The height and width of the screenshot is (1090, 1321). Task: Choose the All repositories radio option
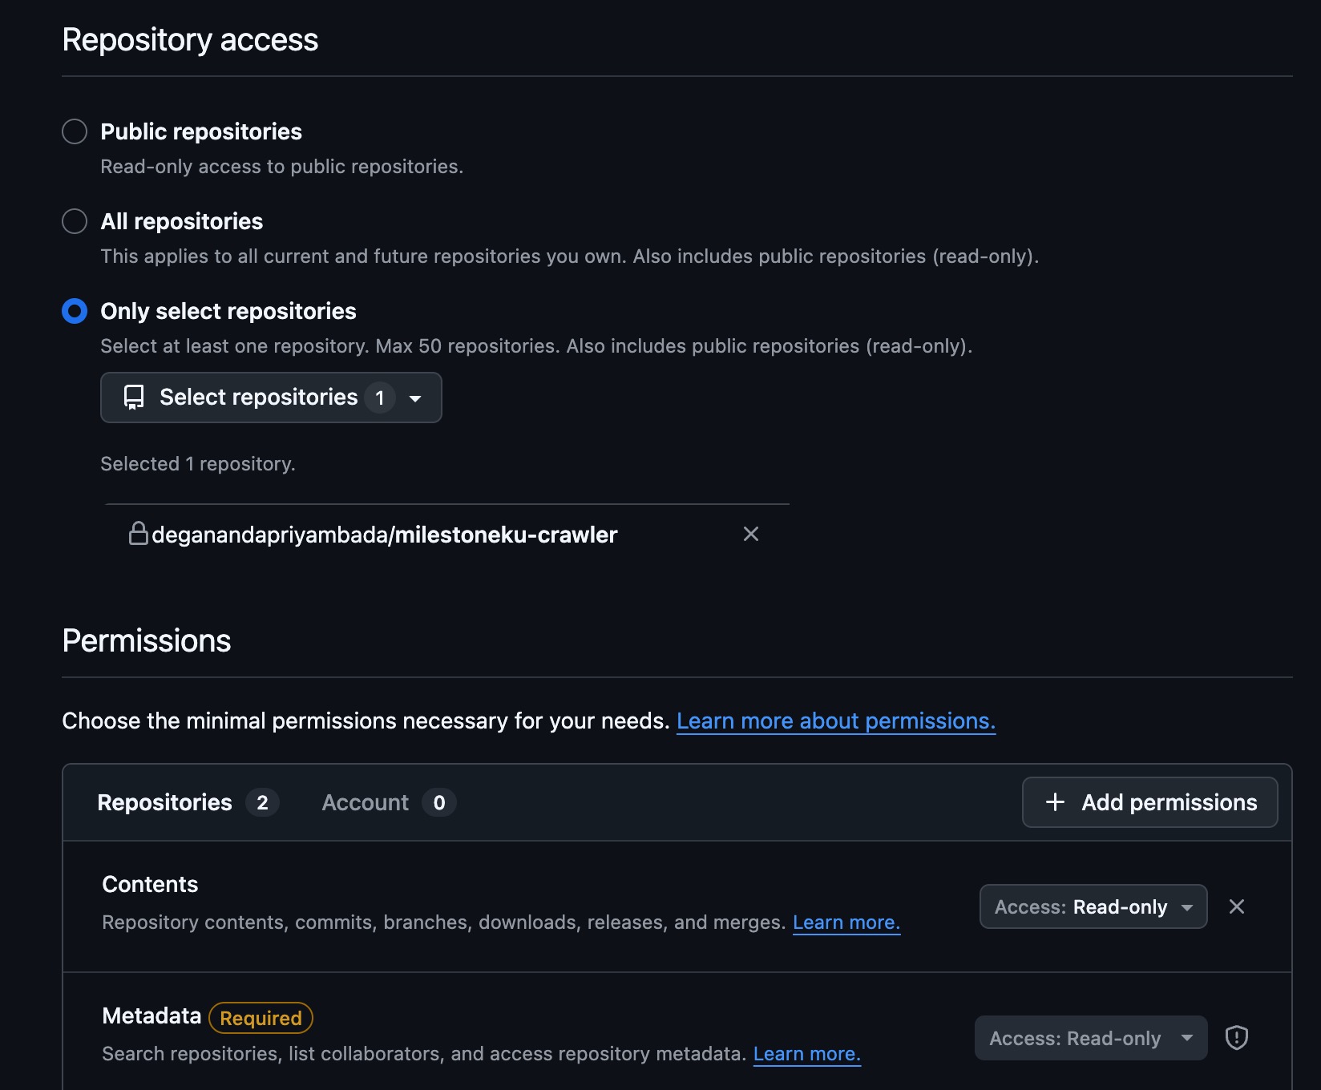point(75,221)
